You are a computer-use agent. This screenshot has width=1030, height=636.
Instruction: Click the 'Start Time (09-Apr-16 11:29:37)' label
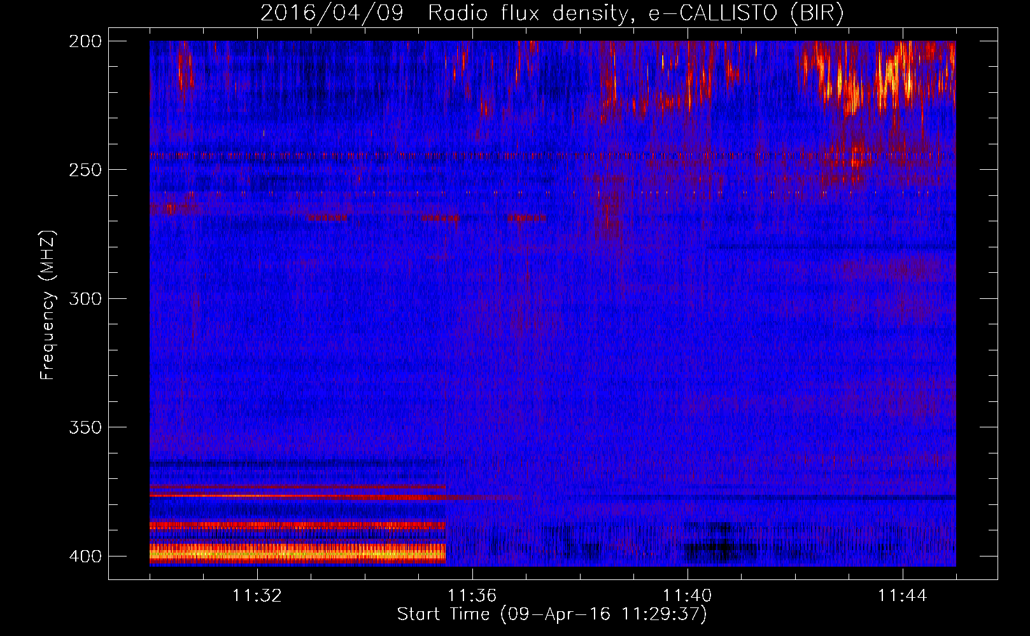pos(552,614)
